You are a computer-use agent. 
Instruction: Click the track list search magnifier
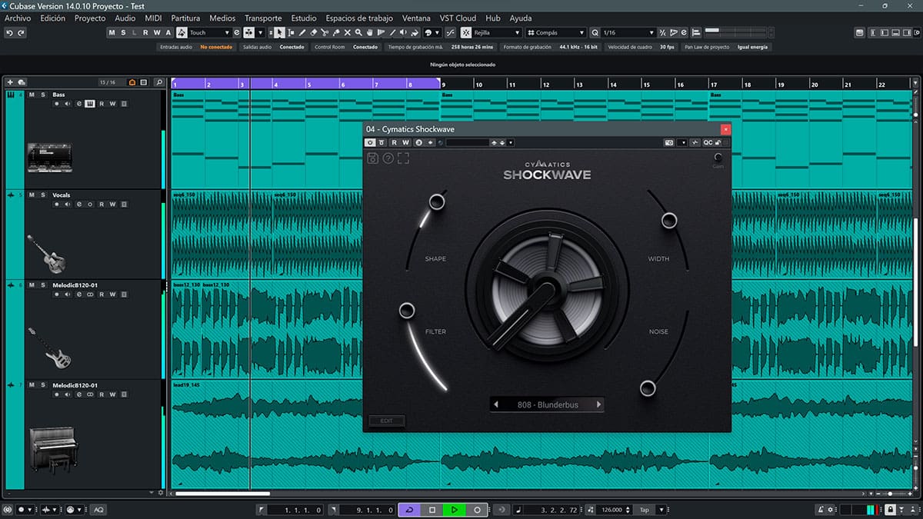click(159, 82)
